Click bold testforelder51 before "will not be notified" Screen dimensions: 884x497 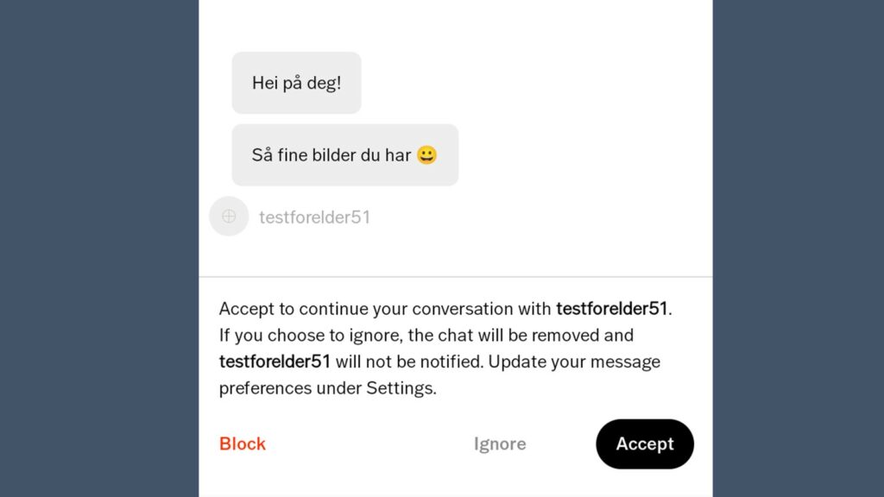point(275,362)
